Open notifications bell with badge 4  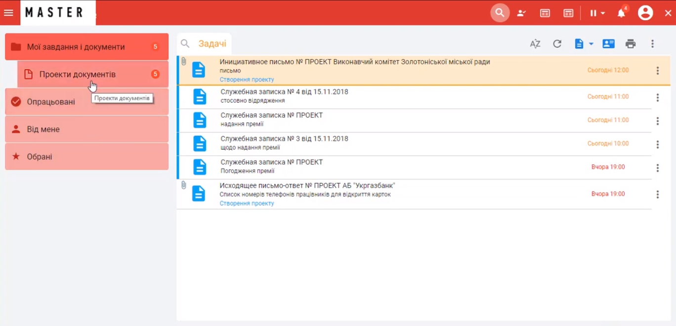(622, 13)
